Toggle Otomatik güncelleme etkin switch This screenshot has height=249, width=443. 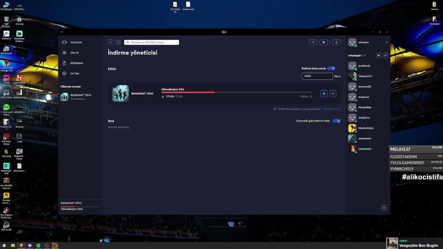coord(336,121)
